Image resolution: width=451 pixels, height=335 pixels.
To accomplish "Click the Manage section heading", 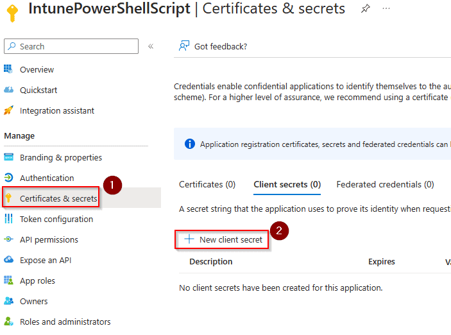I will 19,136.
